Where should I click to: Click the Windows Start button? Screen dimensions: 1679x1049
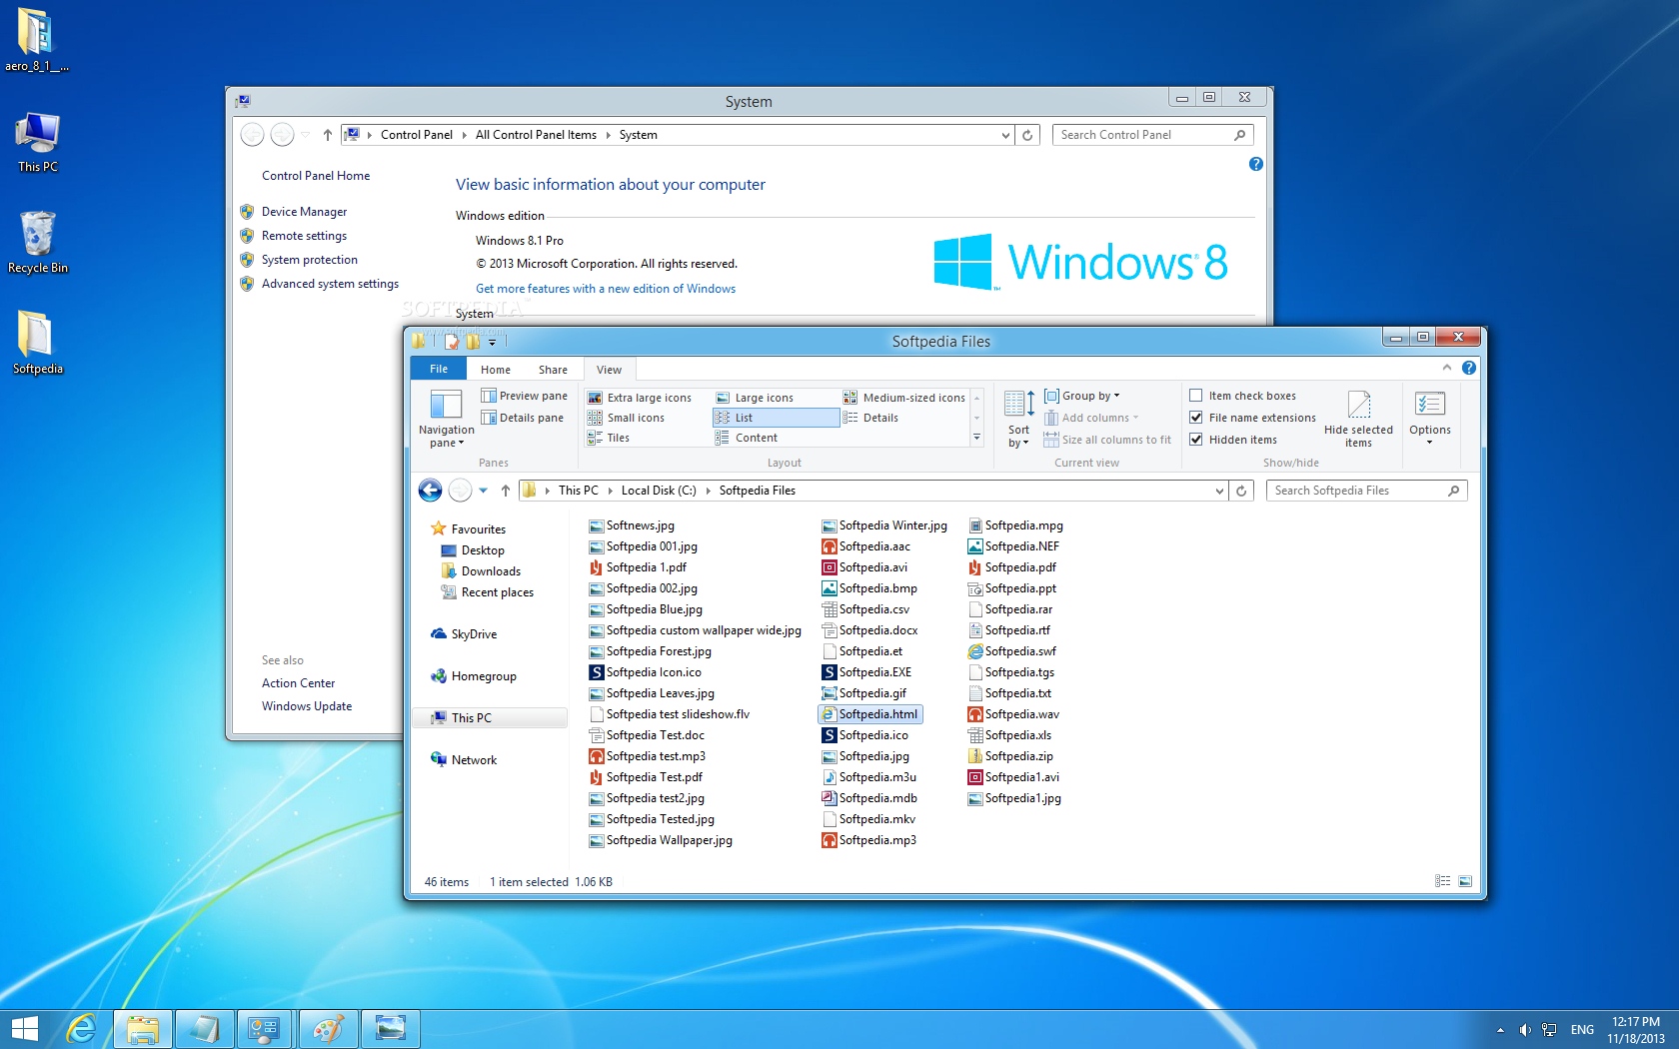[24, 1029]
